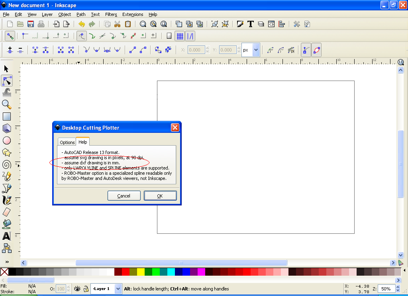This screenshot has width=408, height=296.
Task: Click the Undo arrow icon
Action: (x=82, y=24)
